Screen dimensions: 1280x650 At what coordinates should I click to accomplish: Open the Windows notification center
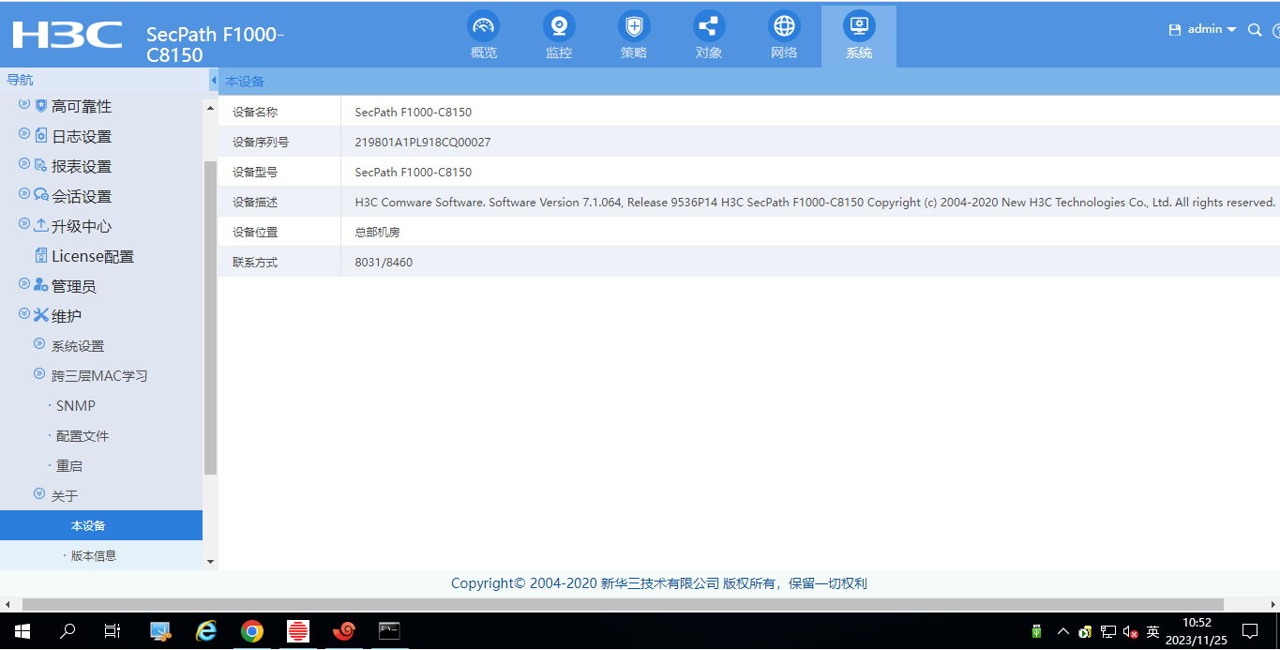[x=1250, y=631]
